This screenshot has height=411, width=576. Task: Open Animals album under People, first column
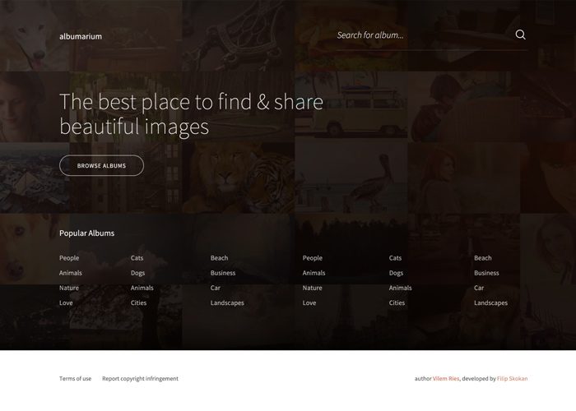click(x=71, y=273)
